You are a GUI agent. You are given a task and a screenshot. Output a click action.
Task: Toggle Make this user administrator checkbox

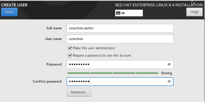(x=70, y=48)
